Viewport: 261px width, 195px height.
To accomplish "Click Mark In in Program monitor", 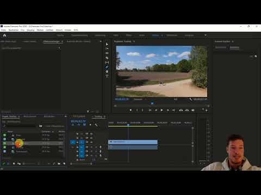I will click(137, 110).
